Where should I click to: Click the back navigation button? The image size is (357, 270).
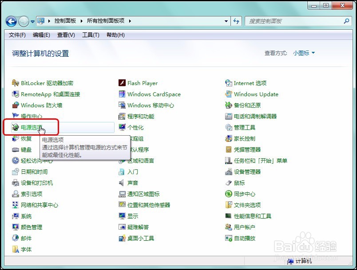point(10,21)
